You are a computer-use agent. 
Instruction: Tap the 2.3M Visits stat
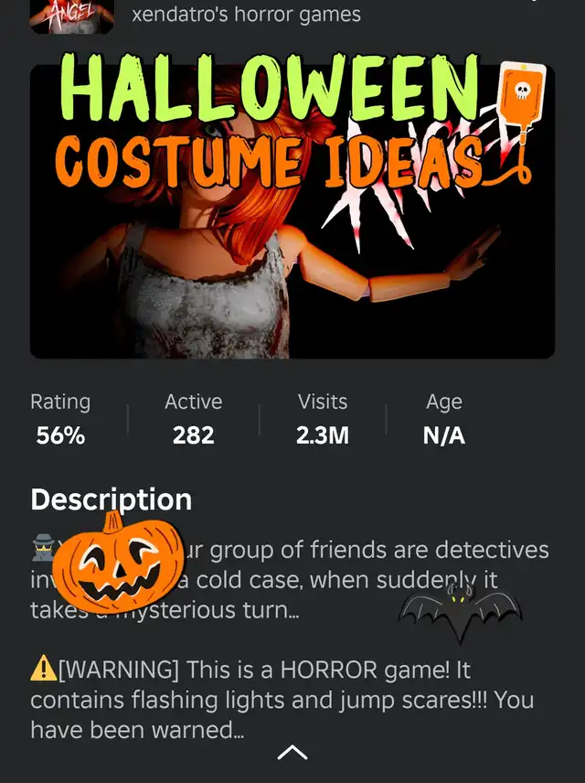(323, 434)
